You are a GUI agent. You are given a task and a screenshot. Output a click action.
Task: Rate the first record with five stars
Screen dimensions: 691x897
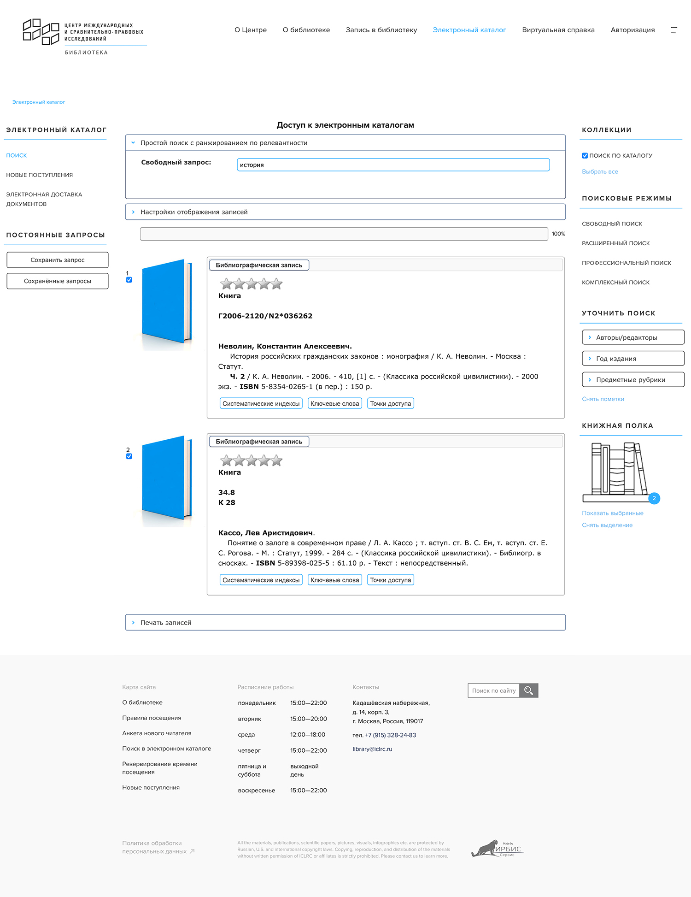pyautogui.click(x=276, y=284)
